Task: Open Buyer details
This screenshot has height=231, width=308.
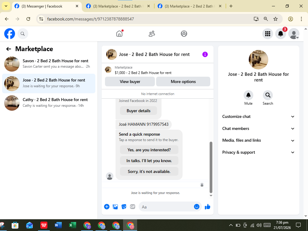Action: coord(138,111)
